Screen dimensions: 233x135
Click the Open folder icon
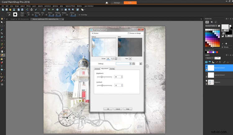click(10, 10)
